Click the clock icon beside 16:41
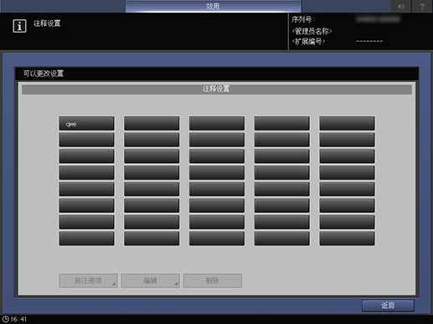 (6, 319)
